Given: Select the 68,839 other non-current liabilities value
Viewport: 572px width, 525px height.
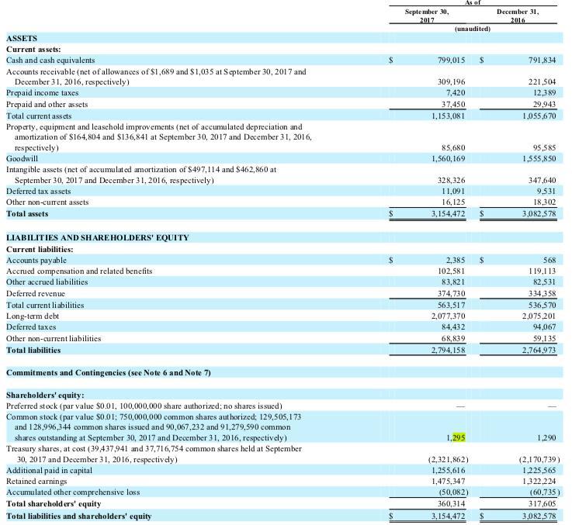Looking at the screenshot, I should click(453, 338).
